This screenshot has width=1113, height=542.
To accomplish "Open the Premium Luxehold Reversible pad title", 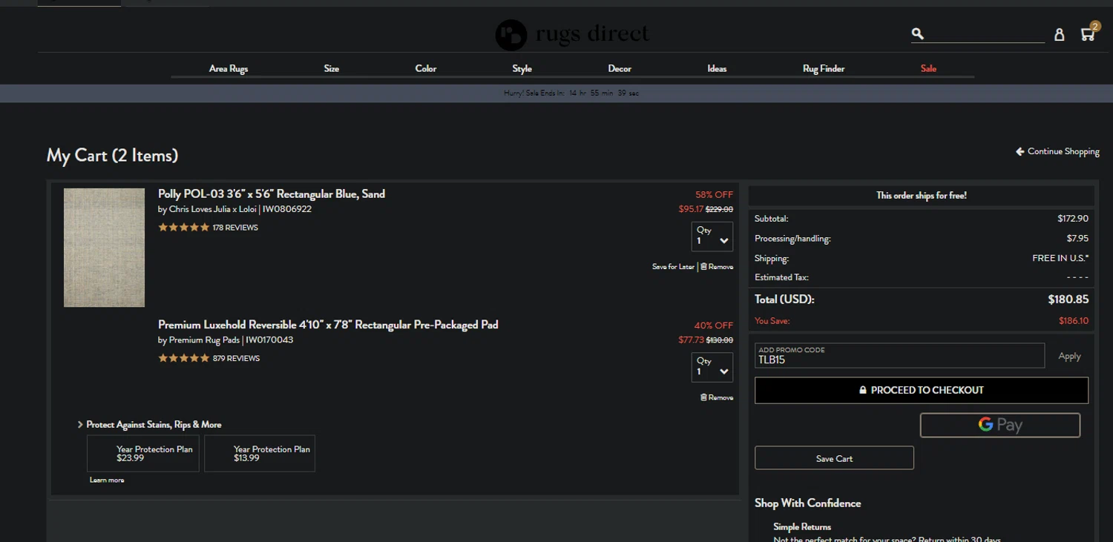I will [328, 325].
